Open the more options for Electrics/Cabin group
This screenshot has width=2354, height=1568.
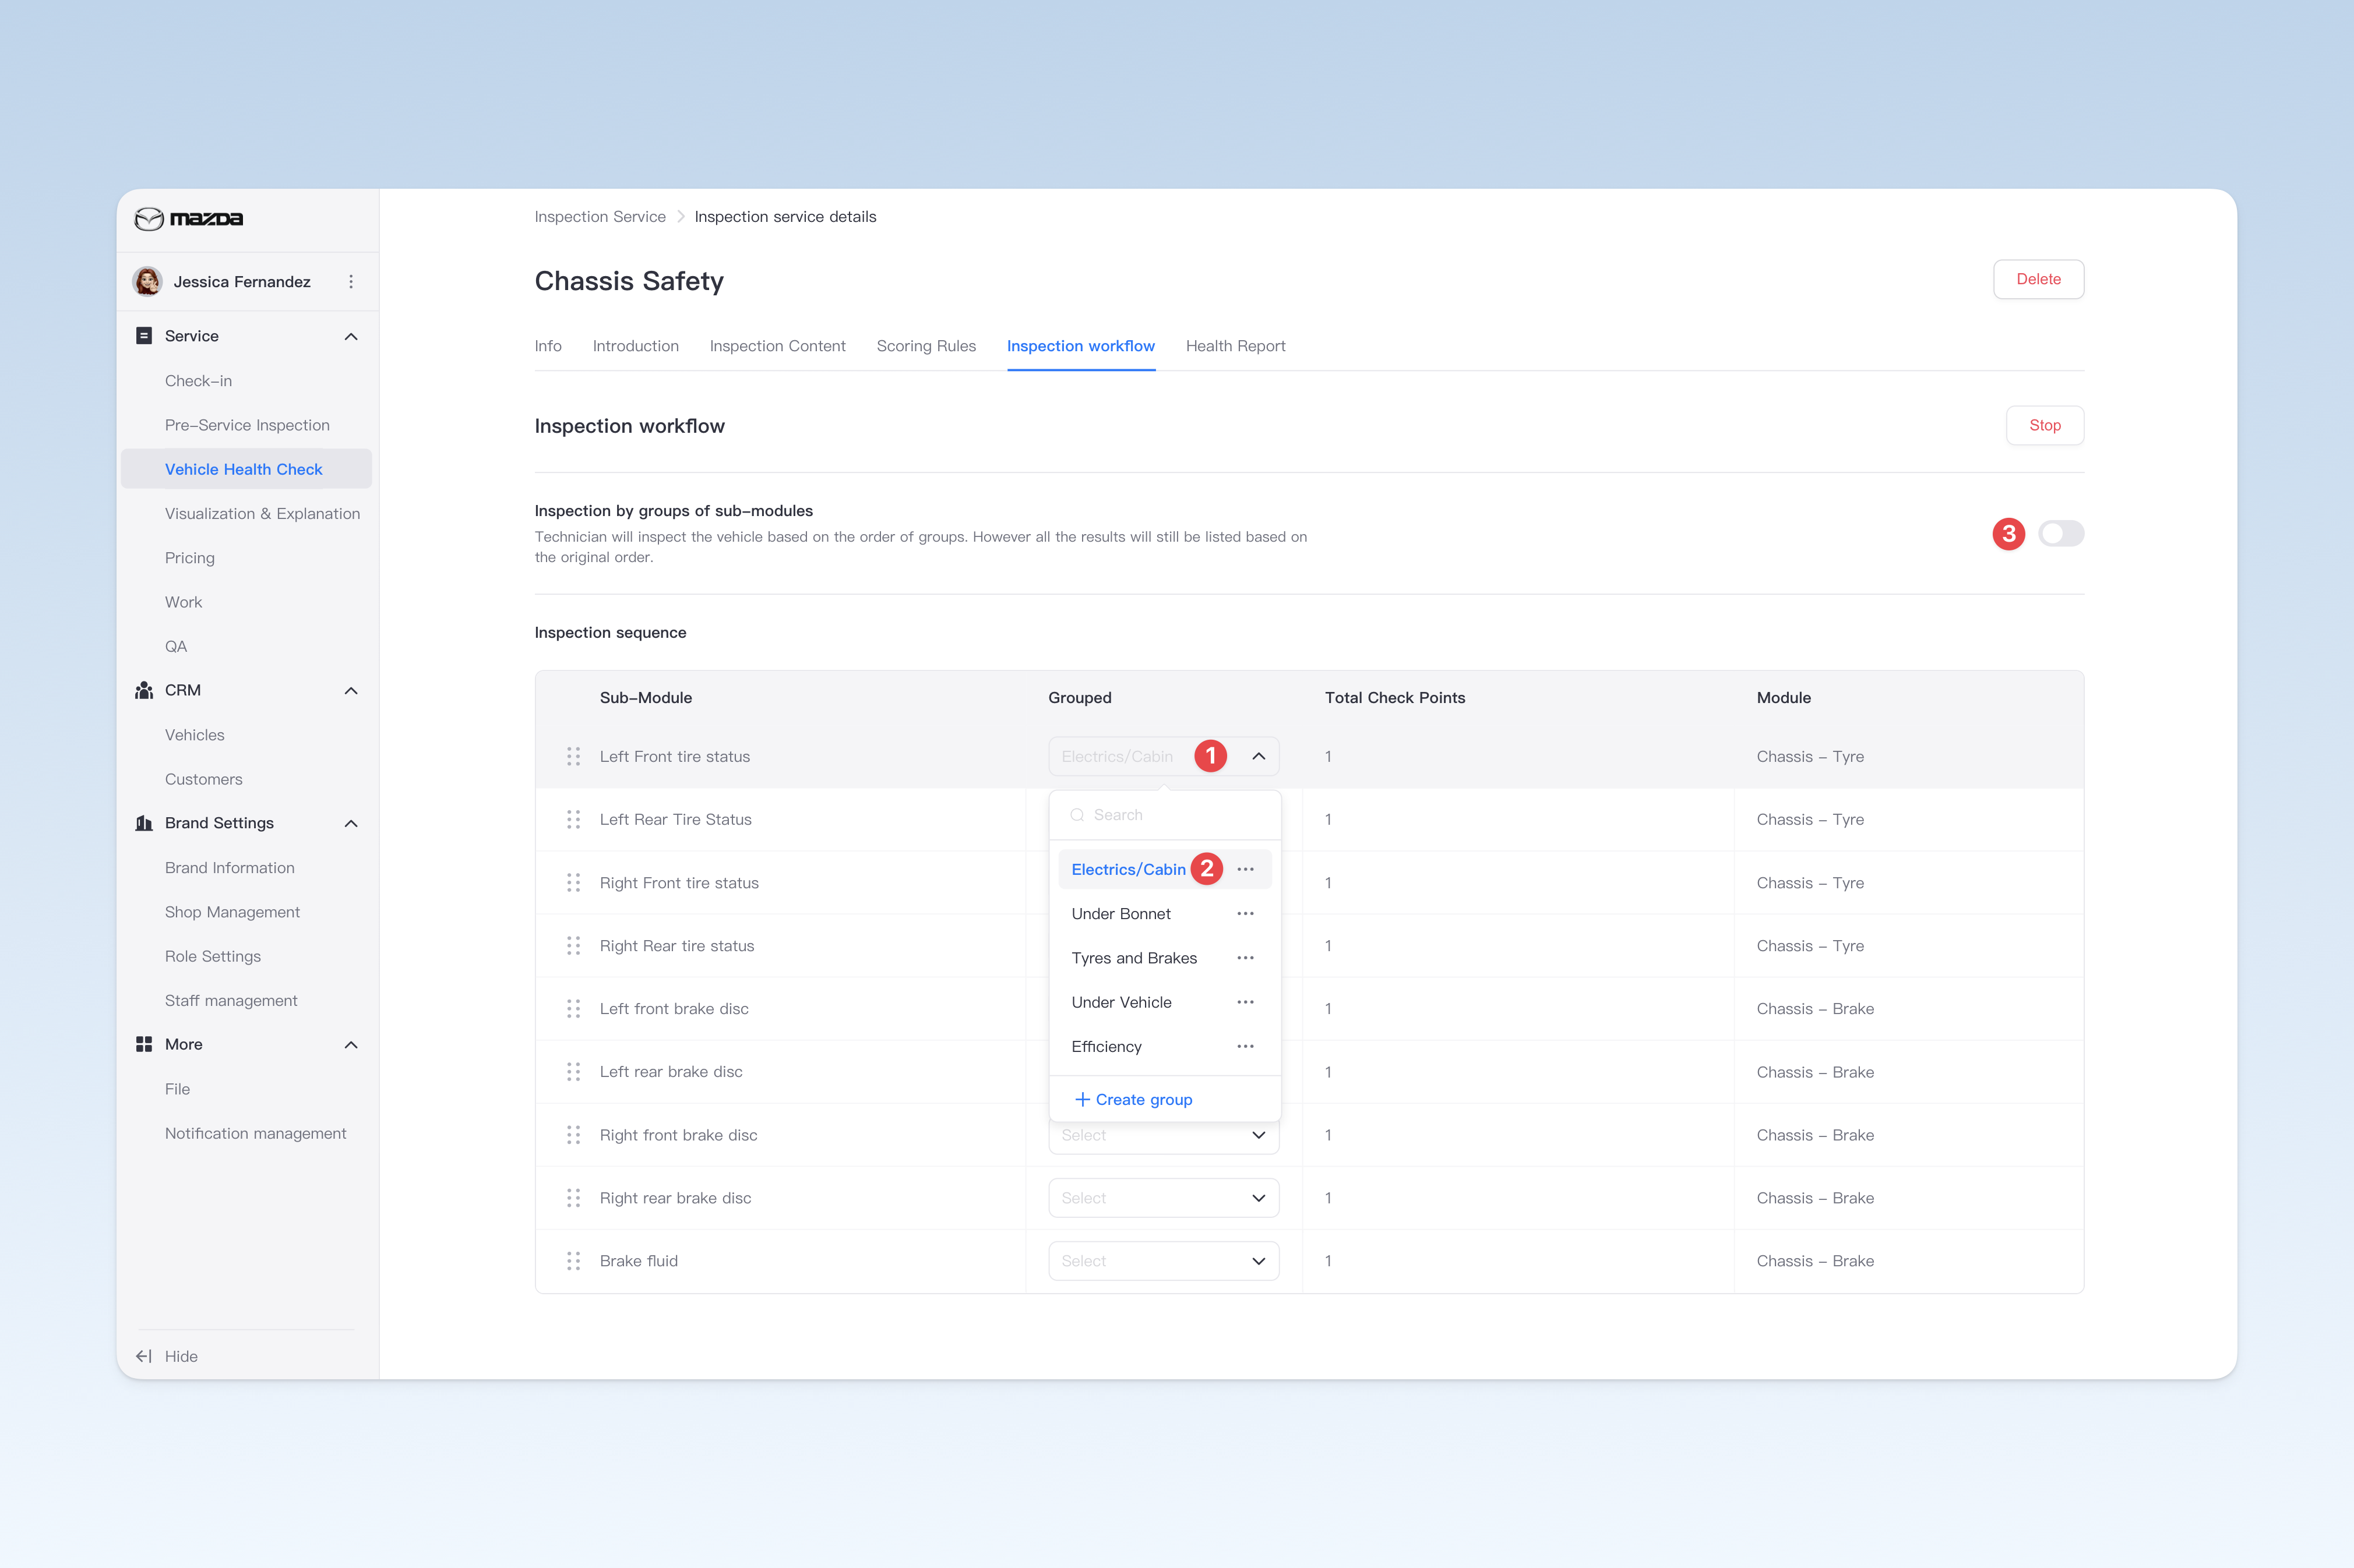tap(1246, 869)
